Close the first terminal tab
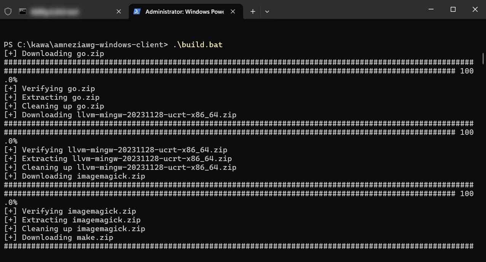The image size is (486, 262). click(x=118, y=11)
